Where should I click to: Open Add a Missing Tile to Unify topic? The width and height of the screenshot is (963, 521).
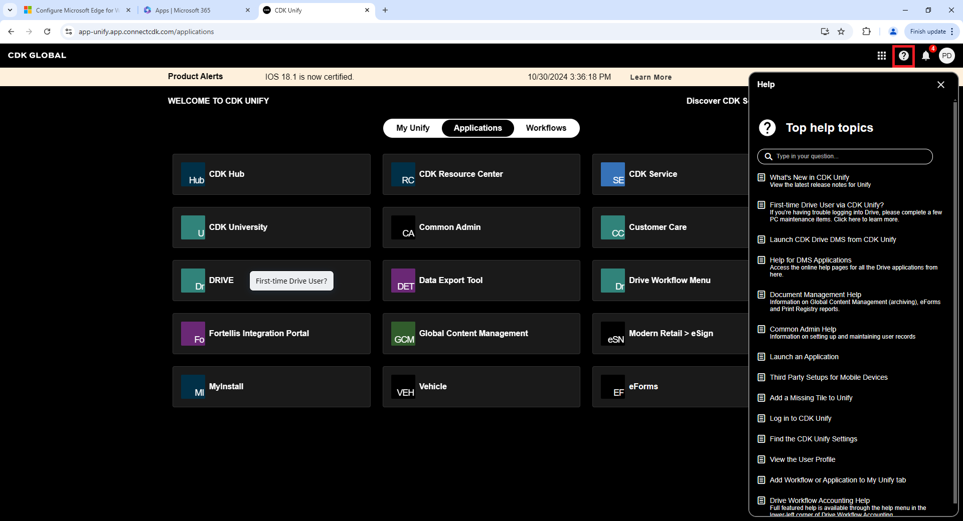[x=811, y=398]
